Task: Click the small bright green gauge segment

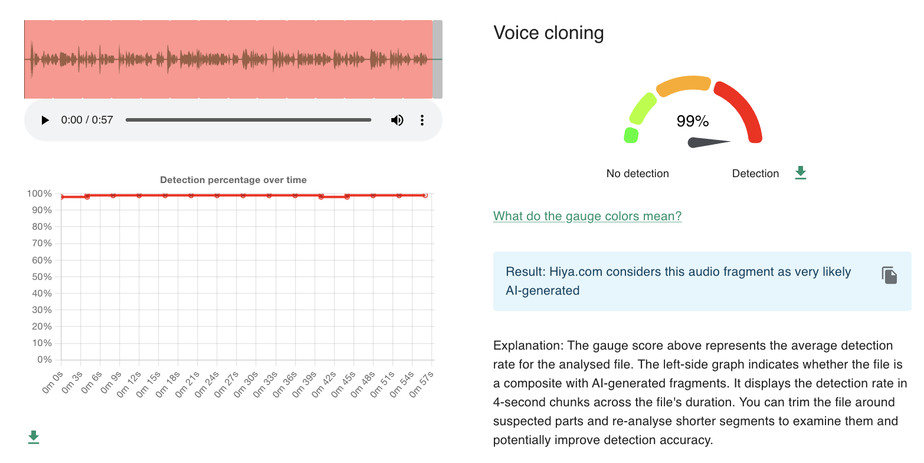Action: pyautogui.click(x=631, y=135)
